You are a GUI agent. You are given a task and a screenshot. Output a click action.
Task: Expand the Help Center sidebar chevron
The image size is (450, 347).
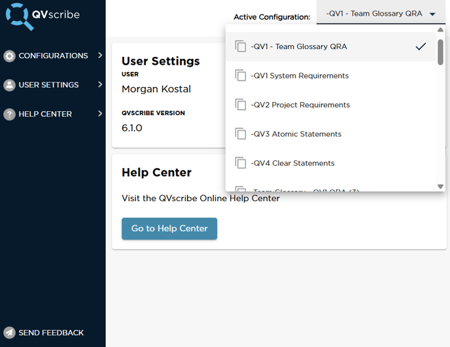tap(100, 114)
